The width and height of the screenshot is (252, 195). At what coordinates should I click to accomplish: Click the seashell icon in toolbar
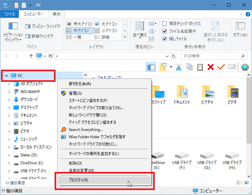click(x=245, y=67)
